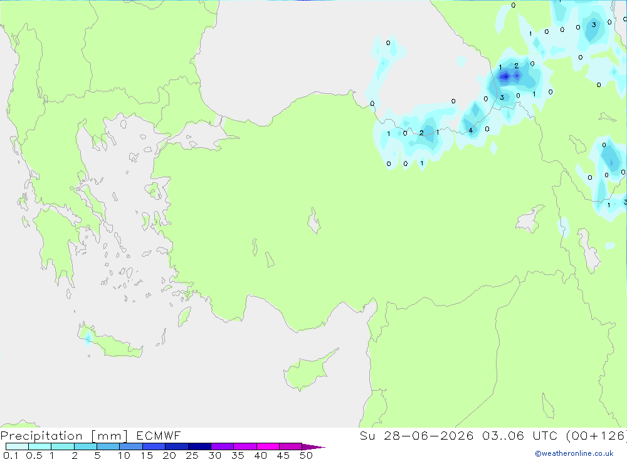The image size is (627, 459).
Task: Select the 35–40 mm legend color swatch
Action: [x=245, y=446]
